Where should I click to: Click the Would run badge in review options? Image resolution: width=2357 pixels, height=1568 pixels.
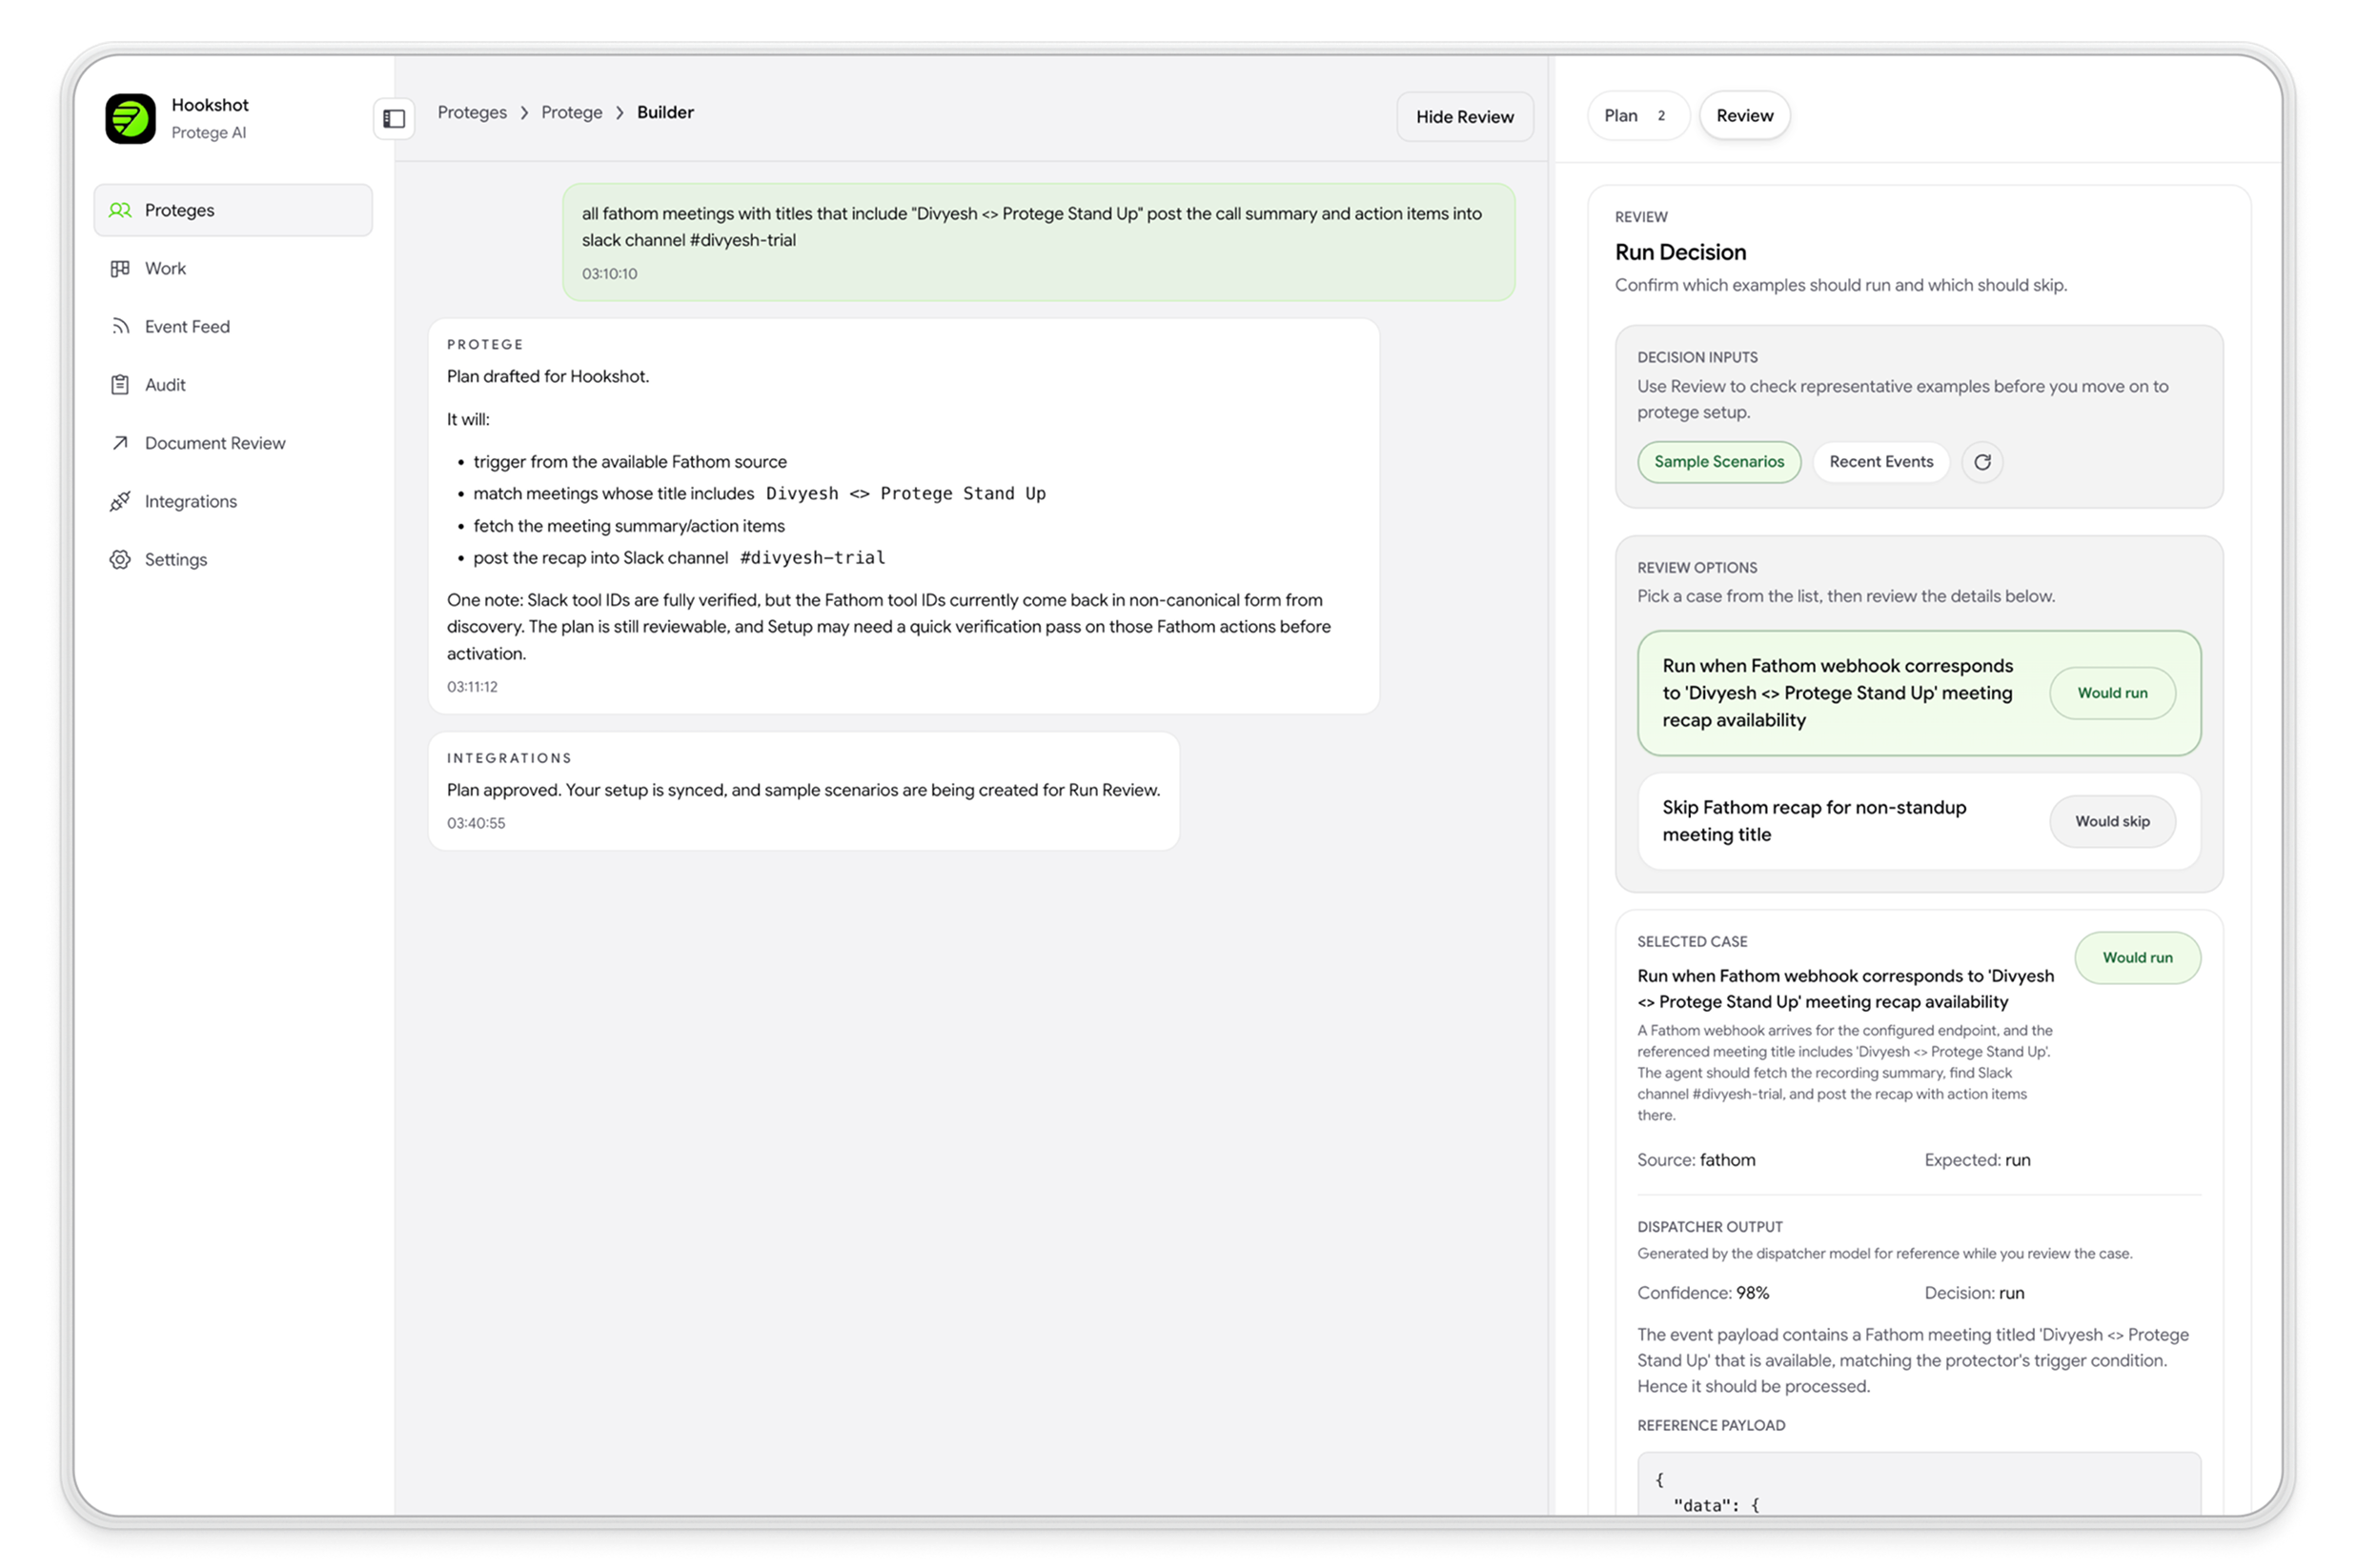2112,693
